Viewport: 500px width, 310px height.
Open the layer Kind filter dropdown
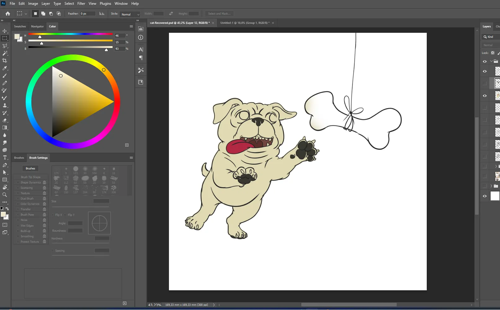coord(490,37)
